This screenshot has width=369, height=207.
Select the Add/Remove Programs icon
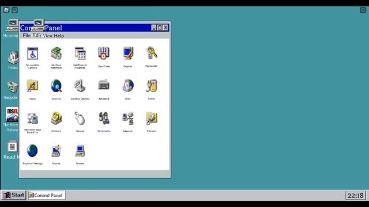pyautogui.click(x=80, y=53)
